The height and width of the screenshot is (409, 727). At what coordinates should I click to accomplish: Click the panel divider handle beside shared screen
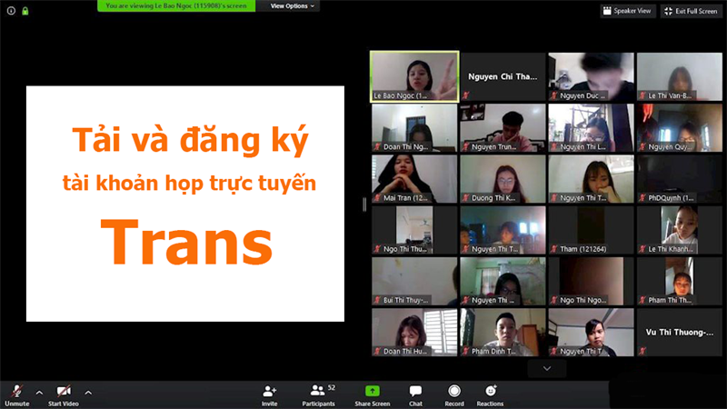[364, 204]
